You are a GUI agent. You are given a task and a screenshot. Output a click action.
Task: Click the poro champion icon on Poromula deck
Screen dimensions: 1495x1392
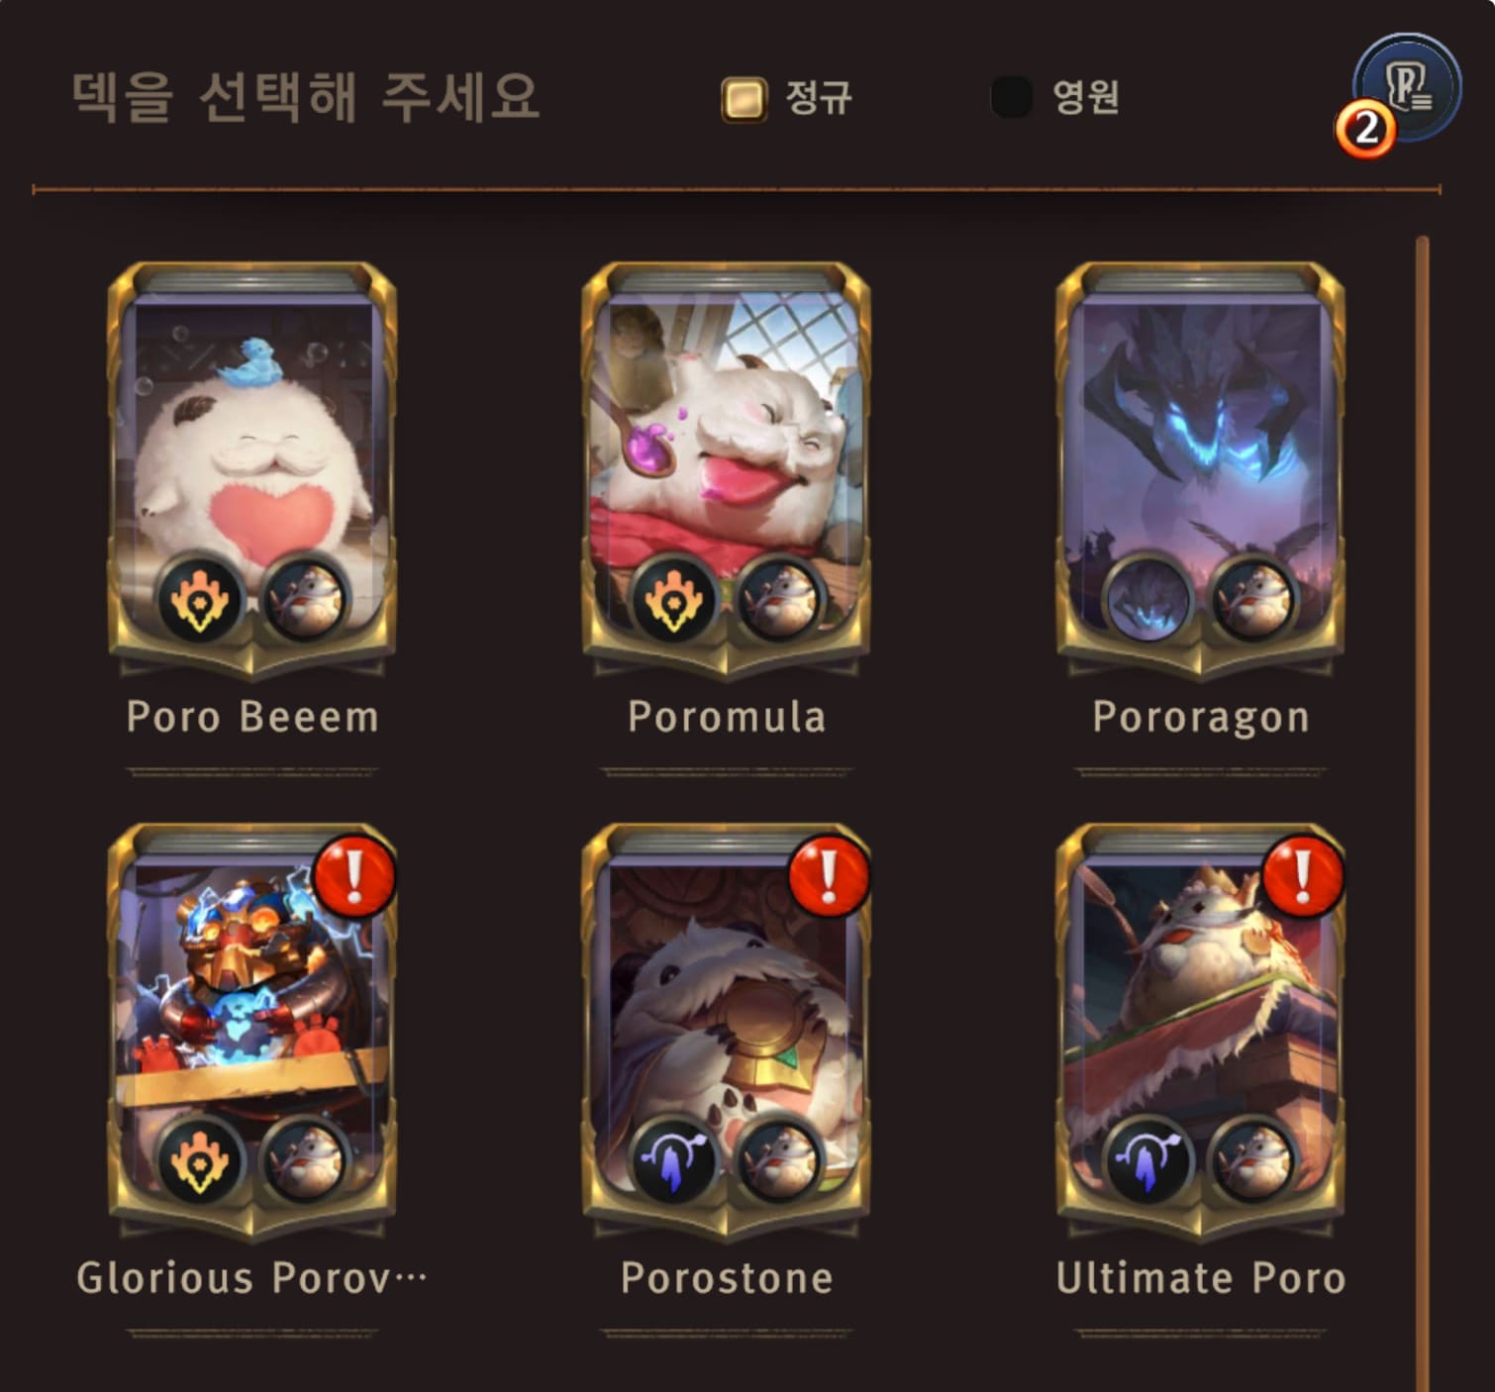(x=779, y=600)
